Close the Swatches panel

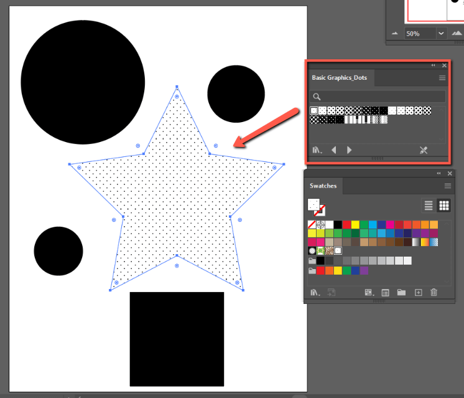(450, 173)
